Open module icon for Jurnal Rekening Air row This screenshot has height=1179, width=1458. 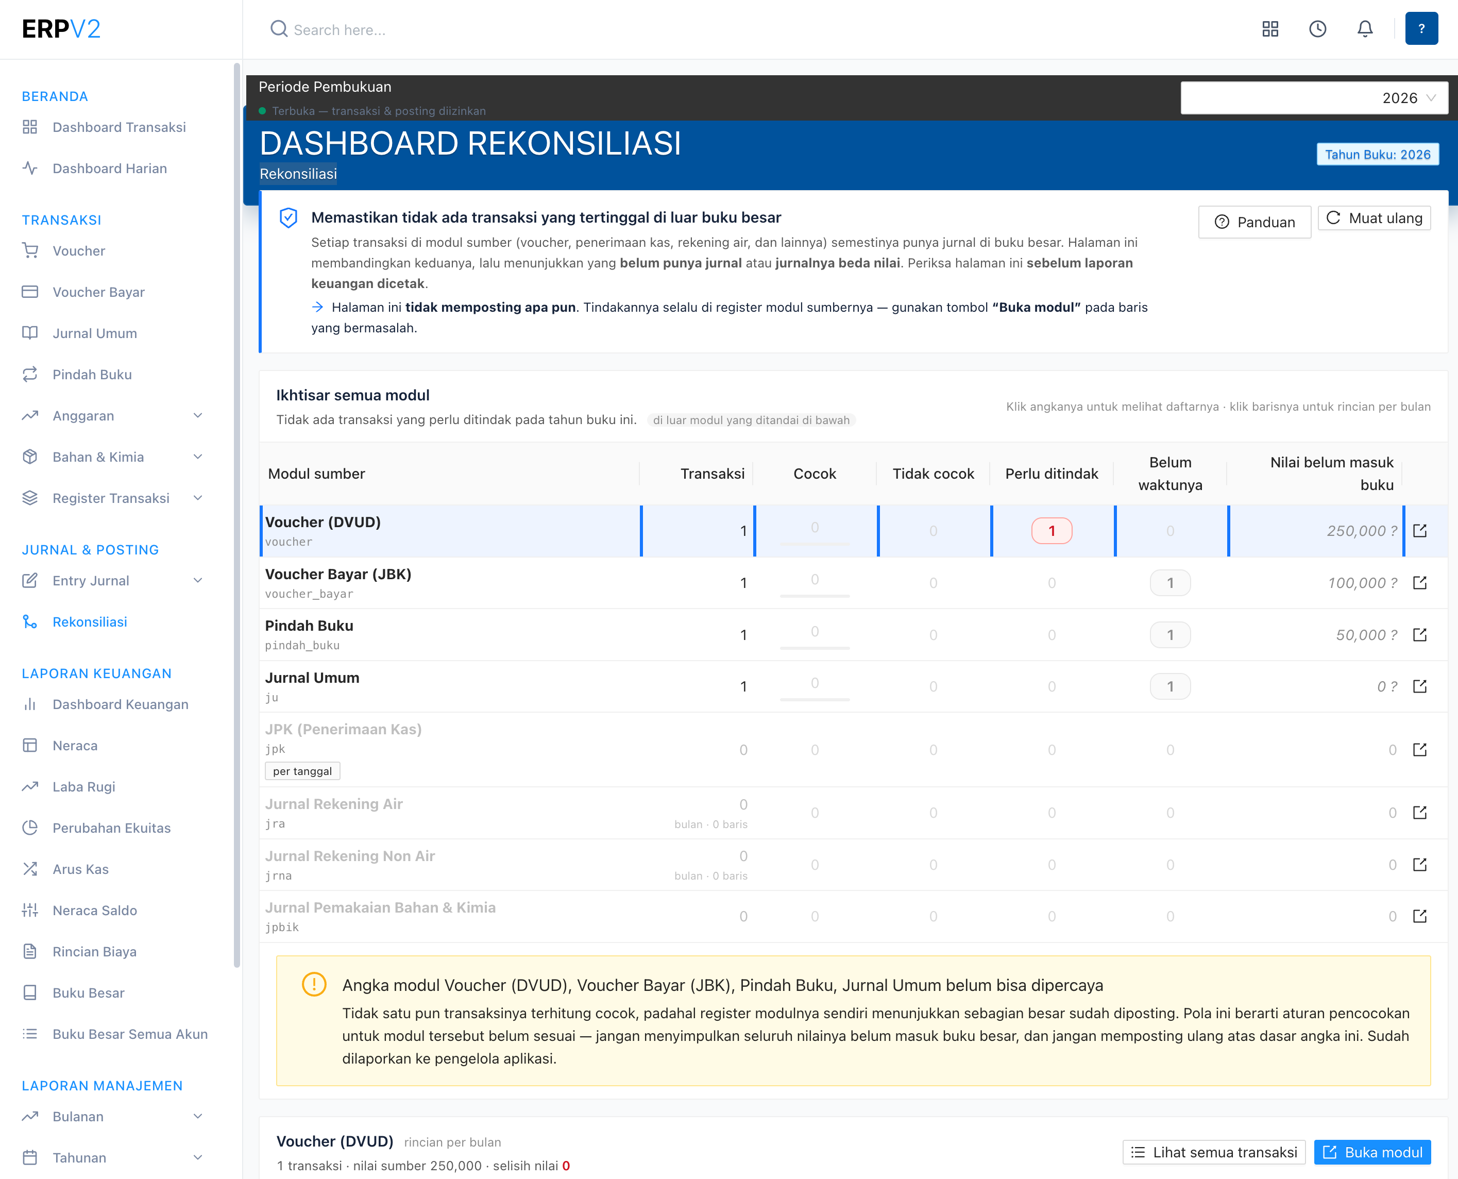click(x=1420, y=812)
